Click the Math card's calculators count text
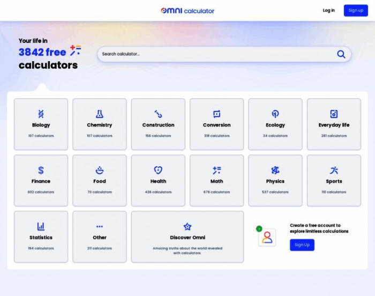375x296 pixels. pos(216,192)
